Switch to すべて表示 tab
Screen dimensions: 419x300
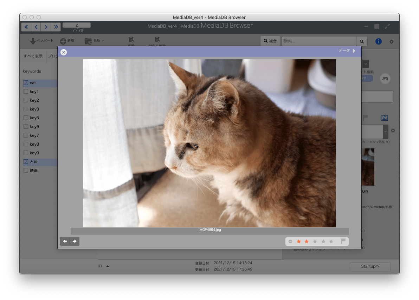point(33,56)
